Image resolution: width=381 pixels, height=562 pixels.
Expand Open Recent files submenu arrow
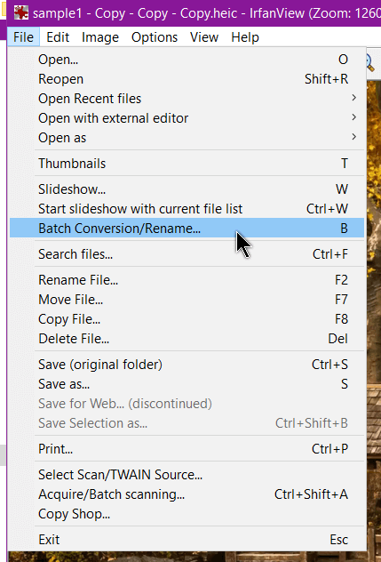(x=353, y=98)
